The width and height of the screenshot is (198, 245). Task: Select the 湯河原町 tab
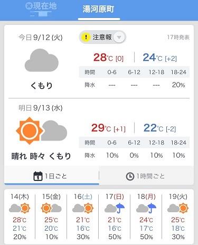tap(99, 10)
